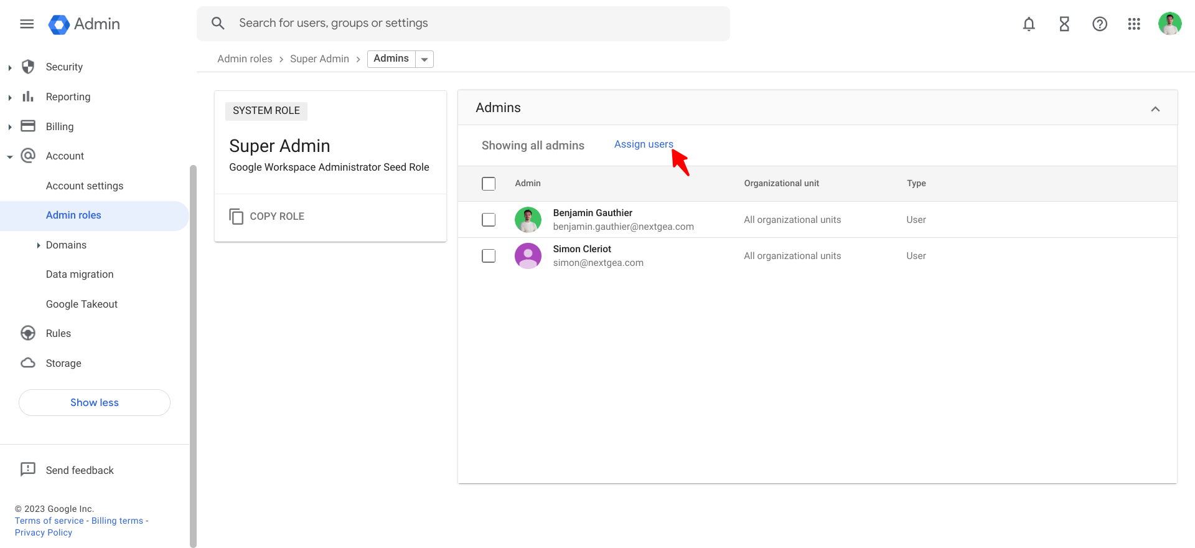1195x548 pixels.
Task: Click the Security shield icon
Action: pyautogui.click(x=28, y=67)
